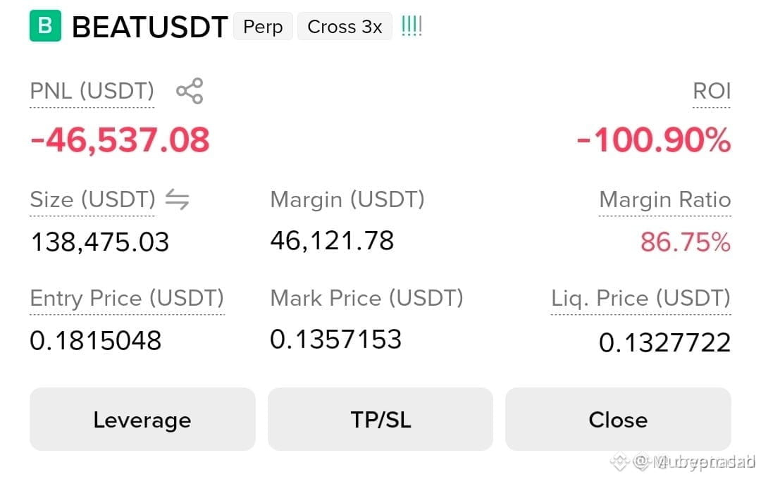Share PNL using the share icon
Image resolution: width=761 pixels, height=479 pixels.
click(190, 91)
